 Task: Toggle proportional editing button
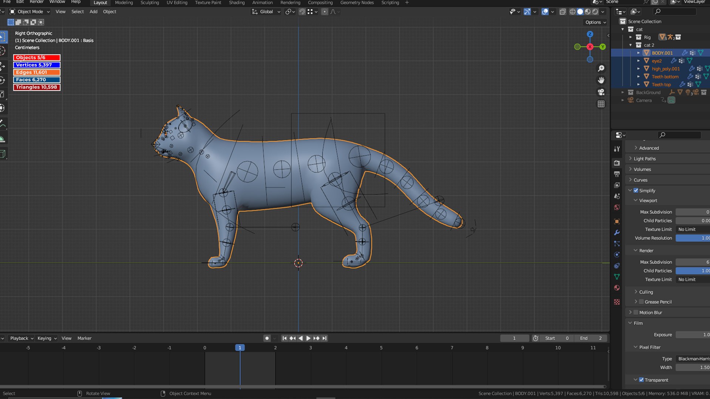click(325, 12)
